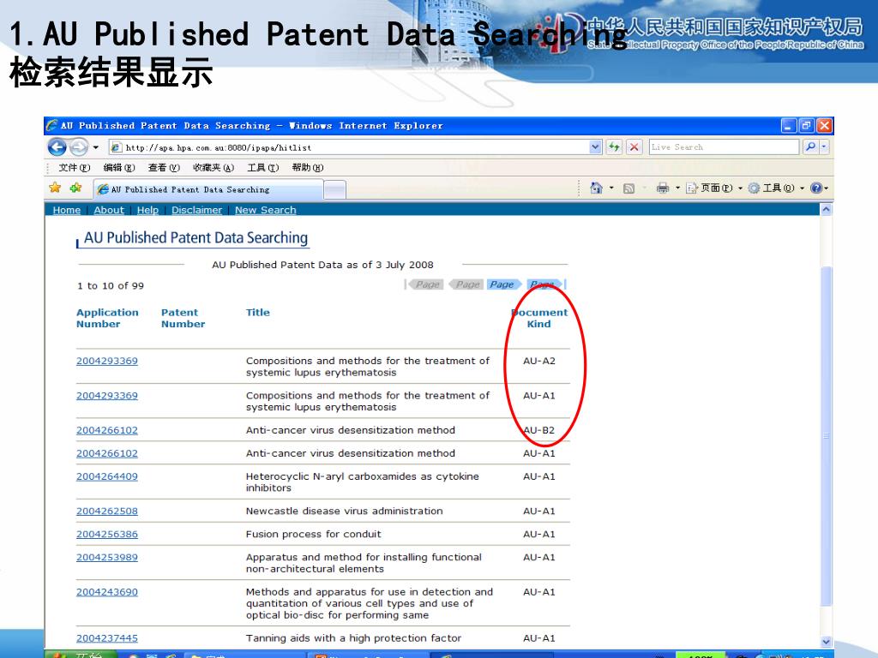The image size is (878, 658).
Task: Open the Print dropdown arrow
Action: [677, 188]
